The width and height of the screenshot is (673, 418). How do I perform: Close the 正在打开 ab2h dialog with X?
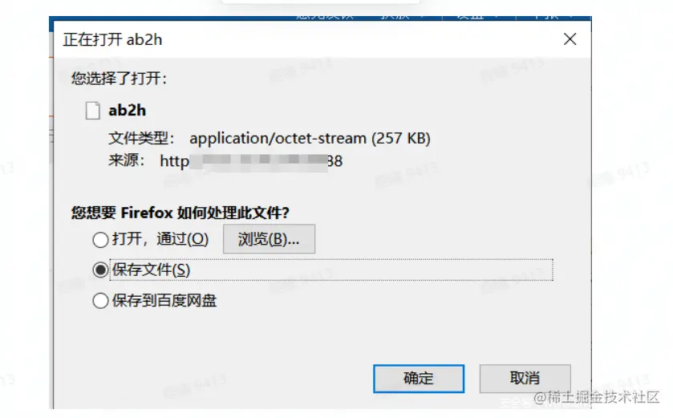pos(570,39)
